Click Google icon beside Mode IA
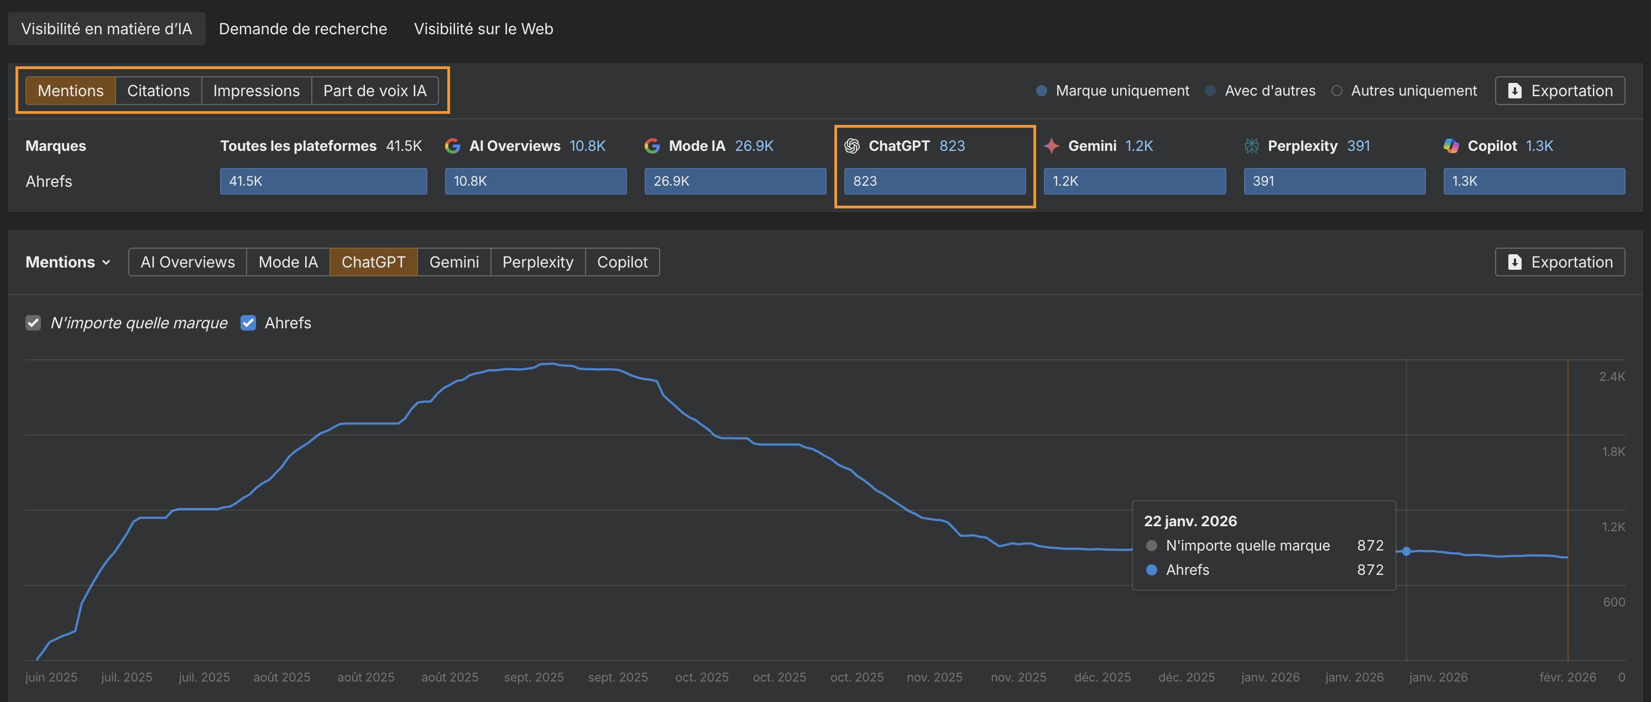Image resolution: width=1651 pixels, height=702 pixels. point(652,146)
